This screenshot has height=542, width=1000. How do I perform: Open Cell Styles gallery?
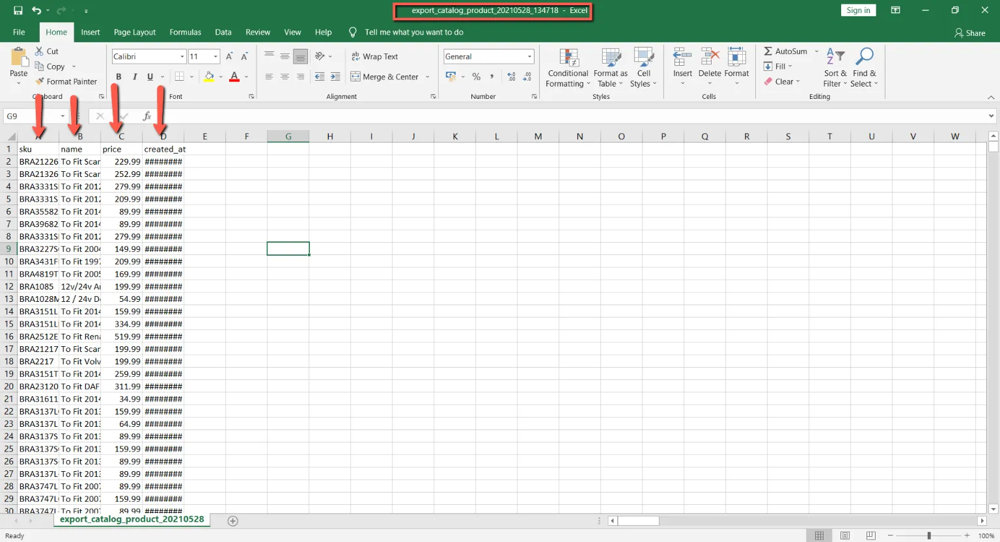click(x=643, y=68)
